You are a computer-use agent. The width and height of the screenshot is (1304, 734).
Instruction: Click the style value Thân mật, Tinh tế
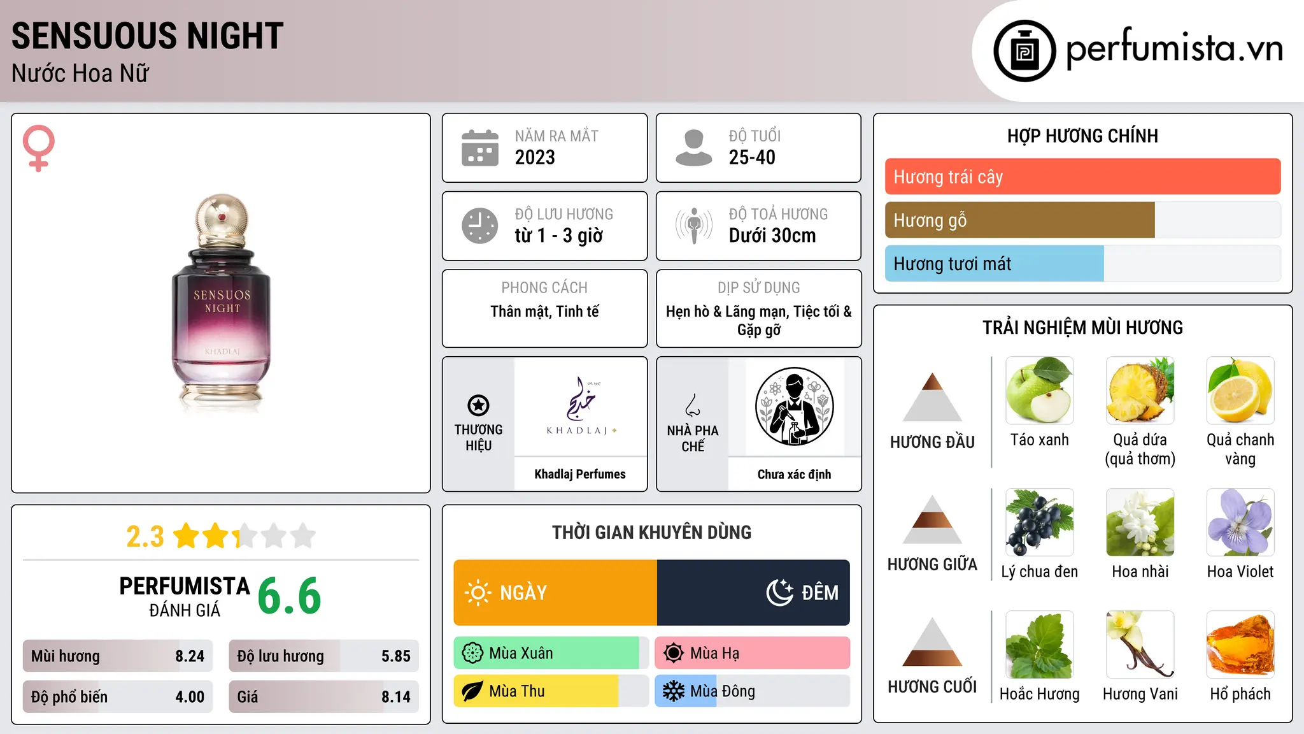click(544, 312)
